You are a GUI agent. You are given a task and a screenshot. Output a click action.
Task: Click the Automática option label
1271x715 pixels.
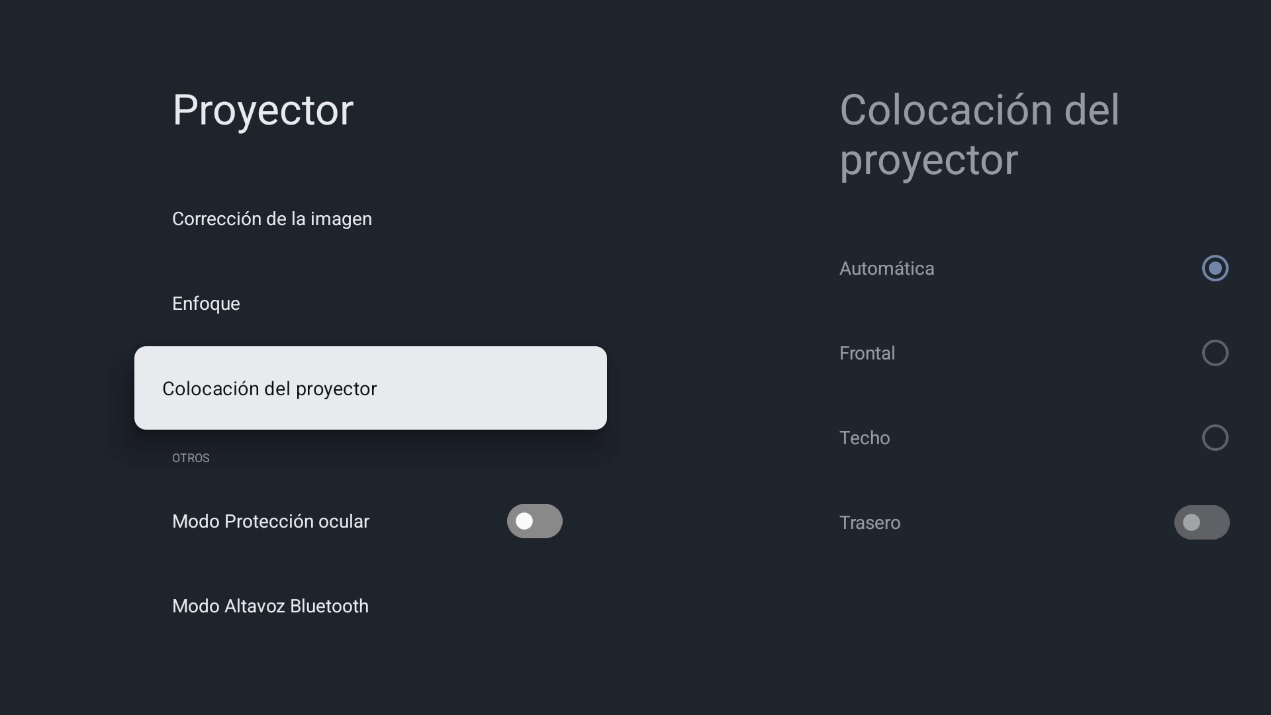(886, 269)
